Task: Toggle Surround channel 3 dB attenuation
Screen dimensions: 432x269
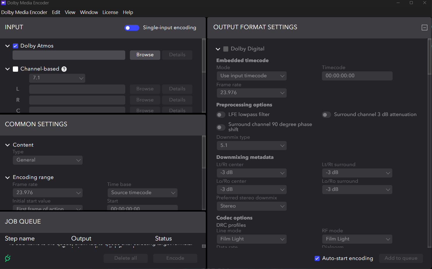Action: (x=326, y=115)
